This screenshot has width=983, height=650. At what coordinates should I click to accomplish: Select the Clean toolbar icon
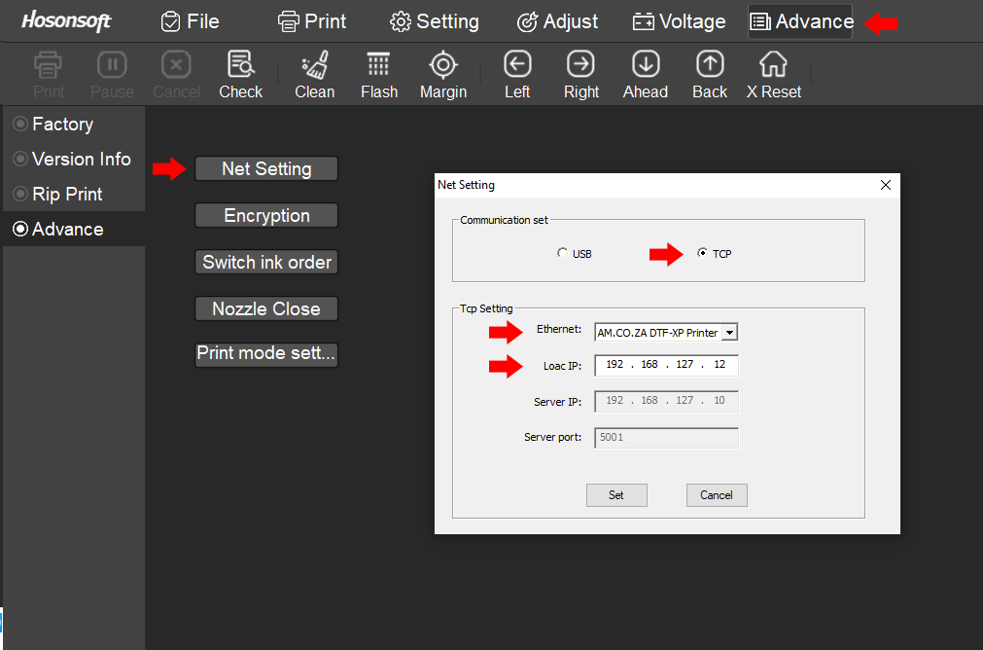(x=314, y=73)
